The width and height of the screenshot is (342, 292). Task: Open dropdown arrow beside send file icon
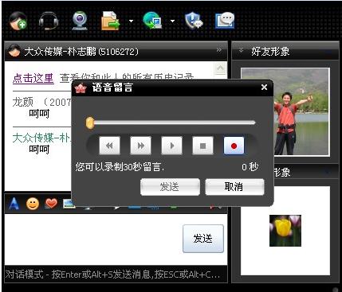point(131,21)
